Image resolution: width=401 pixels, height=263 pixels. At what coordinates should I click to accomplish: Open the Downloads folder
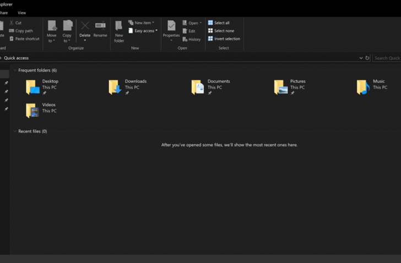[x=128, y=87]
